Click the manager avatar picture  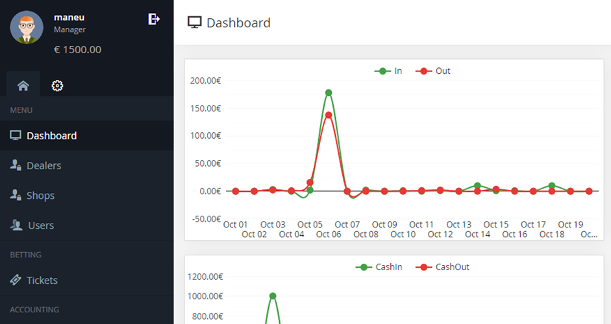click(27, 27)
